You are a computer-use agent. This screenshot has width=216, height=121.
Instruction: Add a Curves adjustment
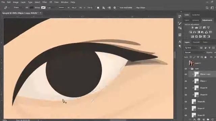[200, 28]
